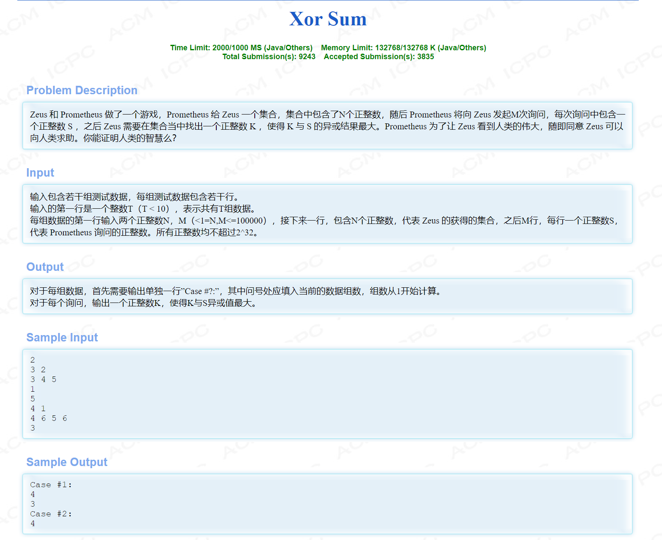Click the input line mentioning '2^32'
The width and height of the screenshot is (662, 540).
click(x=144, y=232)
